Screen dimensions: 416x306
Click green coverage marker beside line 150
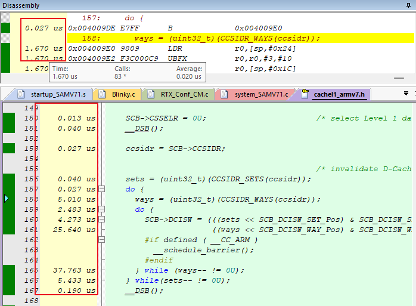[9, 118]
